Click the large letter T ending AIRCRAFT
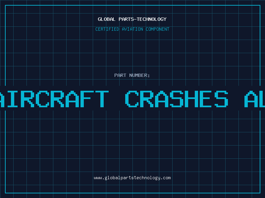The image size is (265, 198). click(102, 99)
